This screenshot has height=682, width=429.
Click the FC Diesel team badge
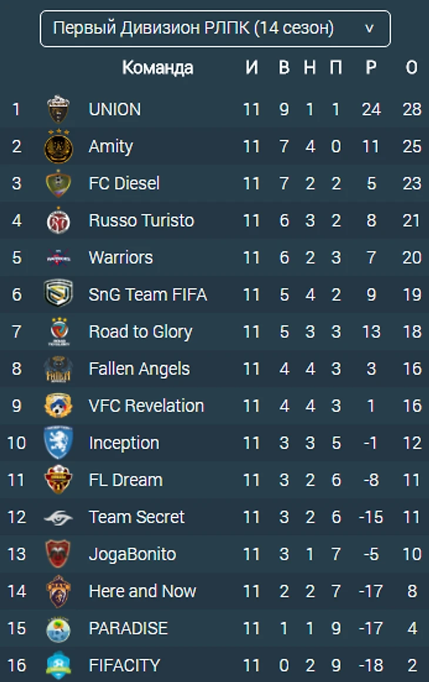pos(58,183)
